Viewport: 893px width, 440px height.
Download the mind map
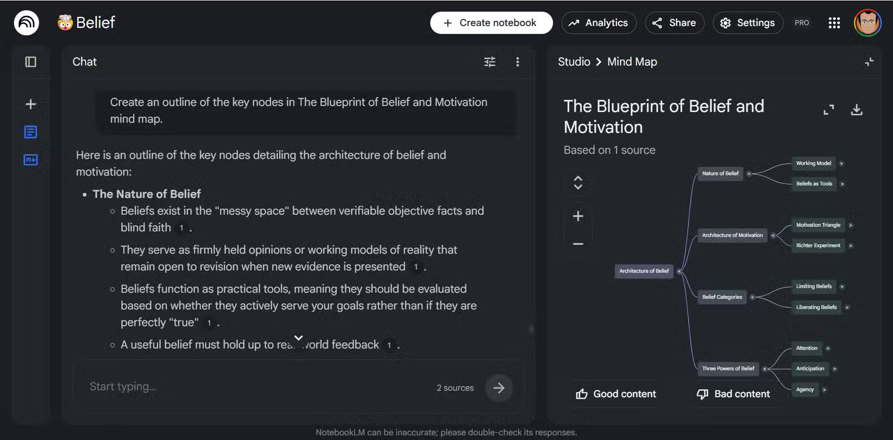tap(856, 110)
